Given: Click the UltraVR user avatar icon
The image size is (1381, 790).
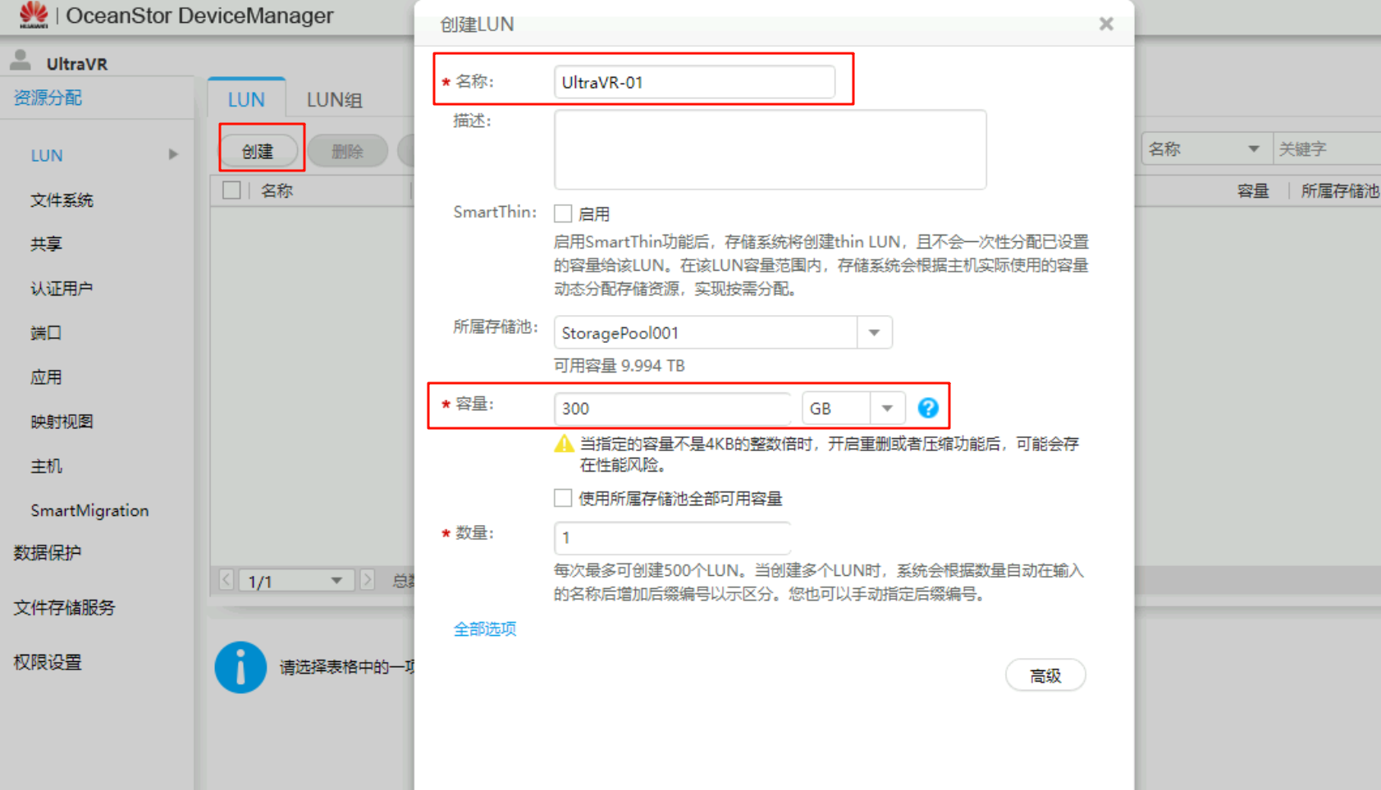Looking at the screenshot, I should [x=21, y=61].
